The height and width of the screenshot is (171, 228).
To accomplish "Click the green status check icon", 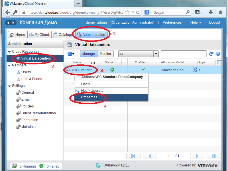I will (x=112, y=70).
